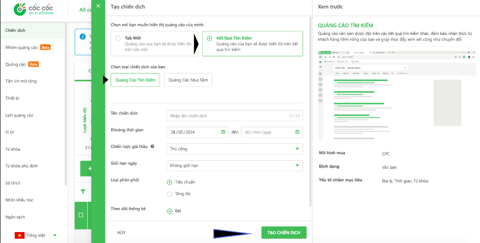This screenshot has height=243, width=480.
Task: Click the HỦY cancel button
Action: [x=121, y=233]
